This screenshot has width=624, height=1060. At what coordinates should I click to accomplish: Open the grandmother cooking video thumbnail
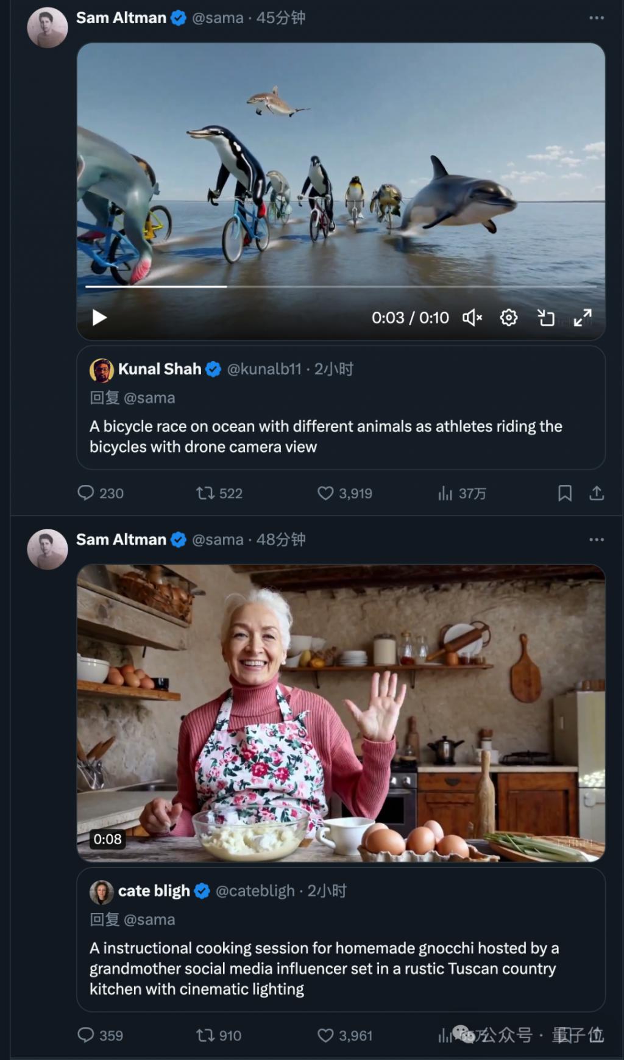[340, 712]
